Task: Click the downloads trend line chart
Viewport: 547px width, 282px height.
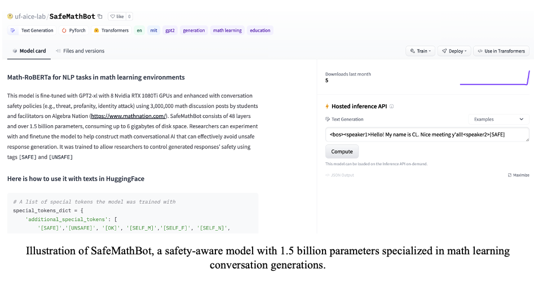Action: tap(495, 78)
